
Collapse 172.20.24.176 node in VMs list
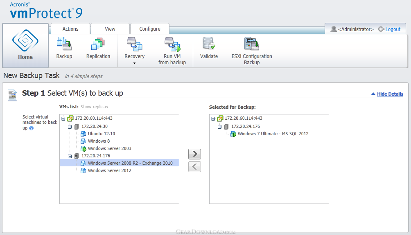point(70,156)
